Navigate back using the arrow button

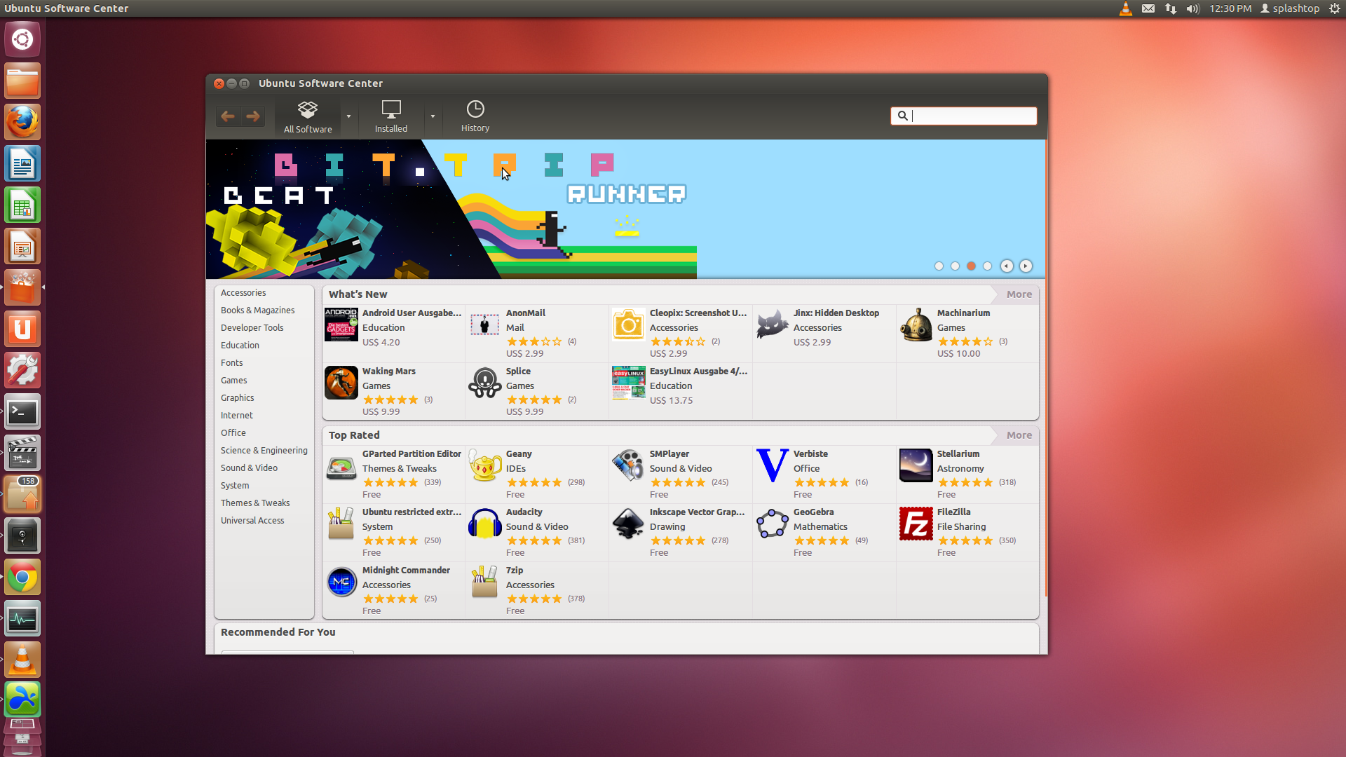(229, 116)
